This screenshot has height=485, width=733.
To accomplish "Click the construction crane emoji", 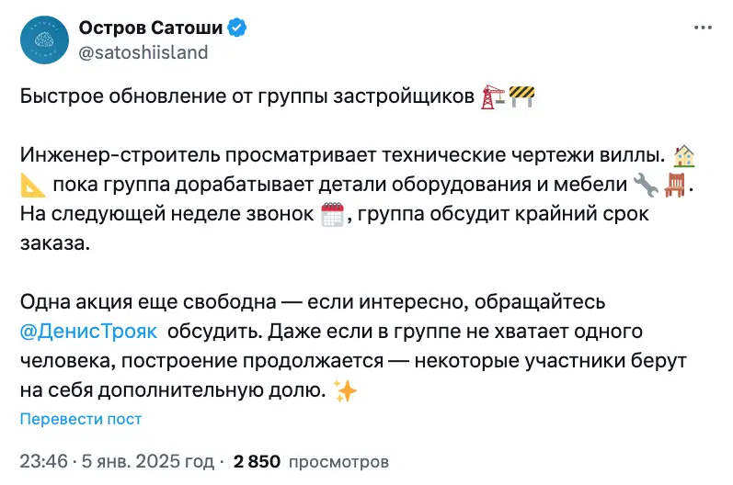I will coord(493,97).
